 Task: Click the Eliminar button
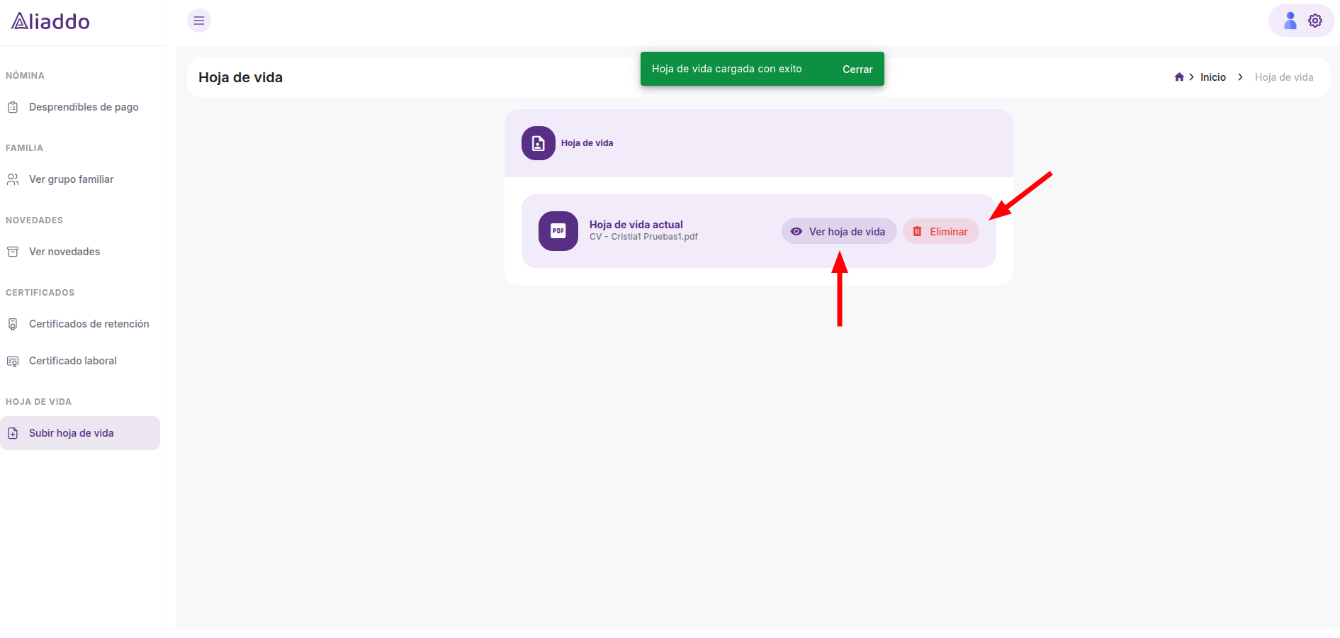(x=941, y=232)
